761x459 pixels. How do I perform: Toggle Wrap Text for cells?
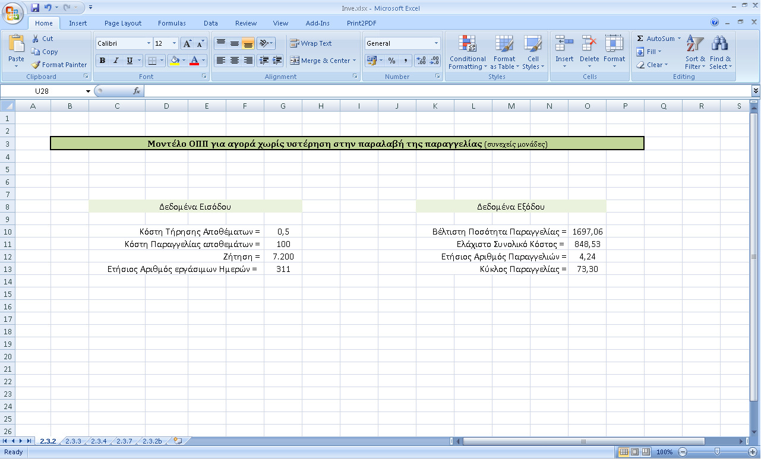pyautogui.click(x=311, y=43)
